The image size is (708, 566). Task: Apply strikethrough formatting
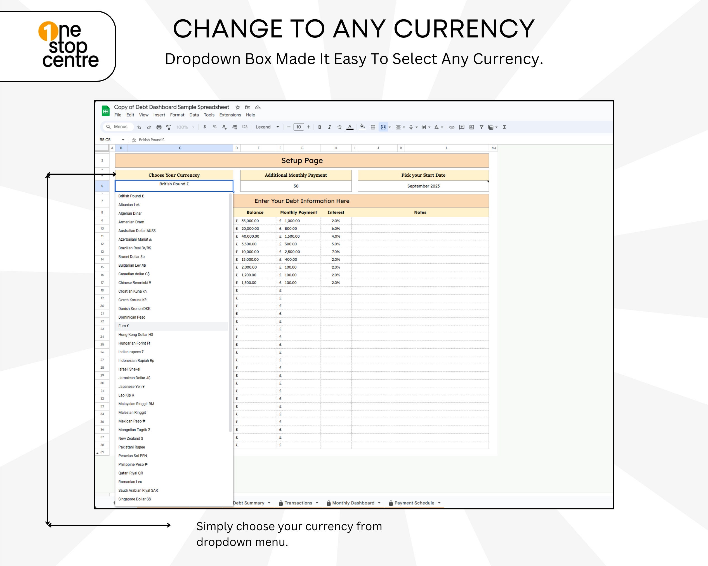coord(339,127)
